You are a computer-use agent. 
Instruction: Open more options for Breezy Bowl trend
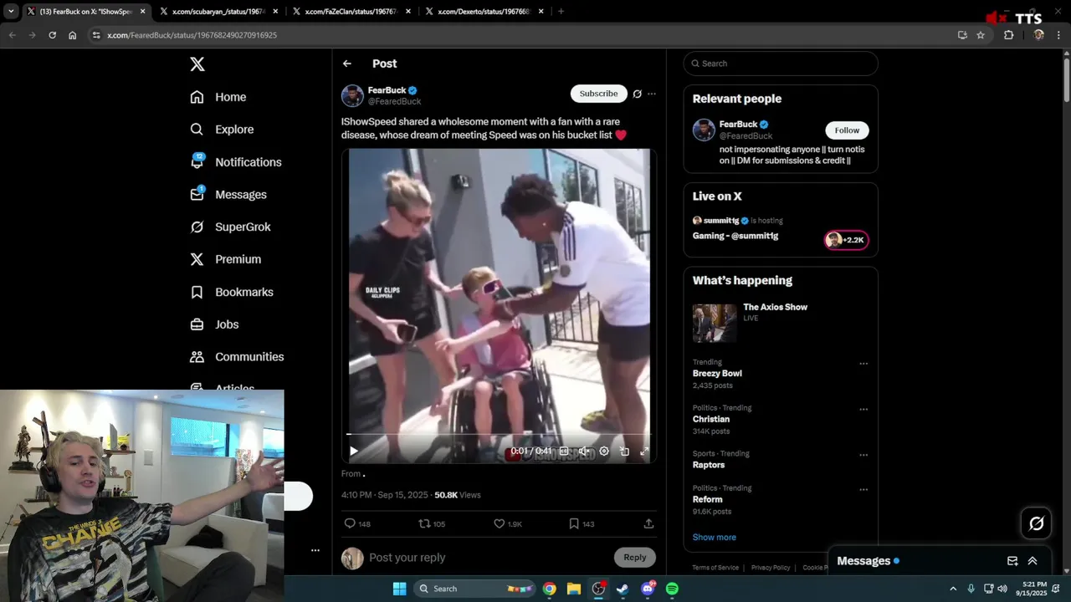[x=863, y=364]
